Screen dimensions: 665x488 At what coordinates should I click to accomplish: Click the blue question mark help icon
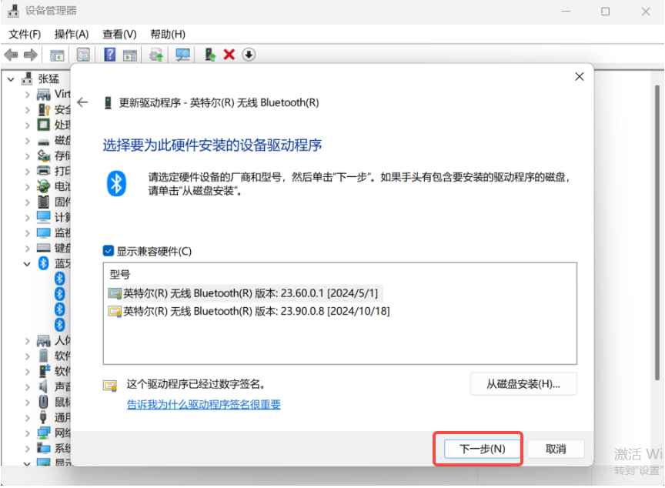[x=110, y=55]
